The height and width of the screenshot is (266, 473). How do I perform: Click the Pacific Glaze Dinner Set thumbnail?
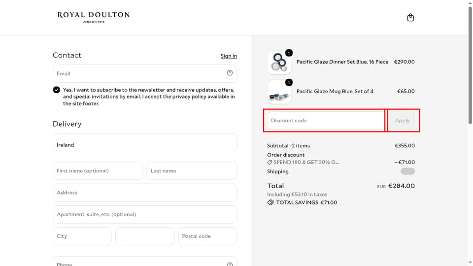(279, 63)
